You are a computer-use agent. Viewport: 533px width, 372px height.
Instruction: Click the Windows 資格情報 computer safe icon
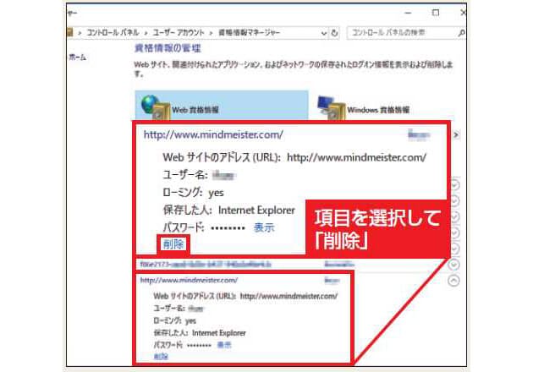pyautogui.click(x=330, y=107)
